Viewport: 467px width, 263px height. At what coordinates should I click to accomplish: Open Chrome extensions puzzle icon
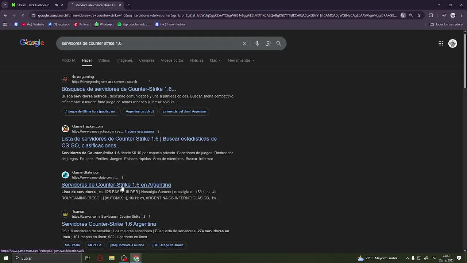pyautogui.click(x=431, y=15)
